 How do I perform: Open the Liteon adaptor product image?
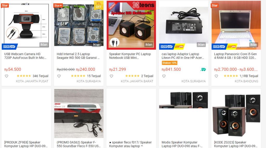coord(184,25)
